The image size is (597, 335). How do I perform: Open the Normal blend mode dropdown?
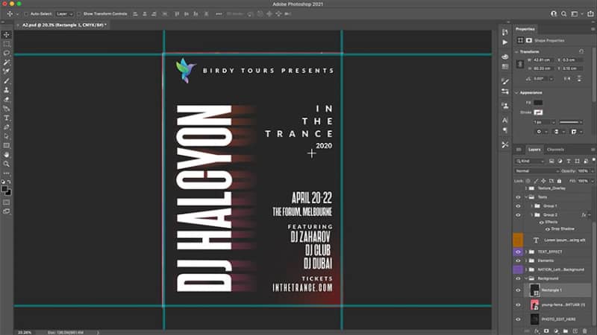pos(537,171)
